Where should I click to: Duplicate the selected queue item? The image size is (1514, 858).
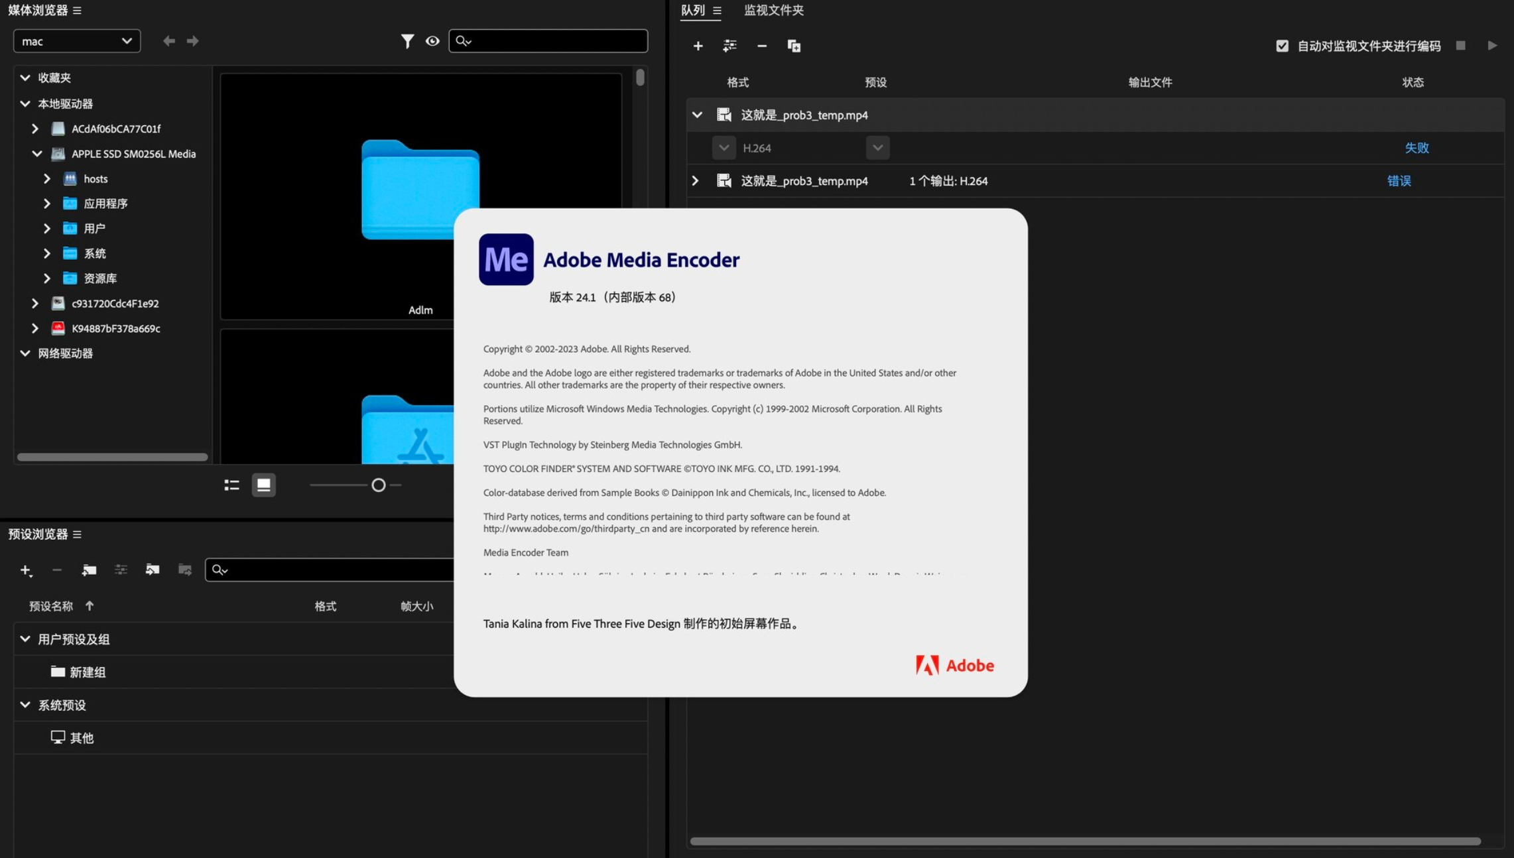click(794, 46)
